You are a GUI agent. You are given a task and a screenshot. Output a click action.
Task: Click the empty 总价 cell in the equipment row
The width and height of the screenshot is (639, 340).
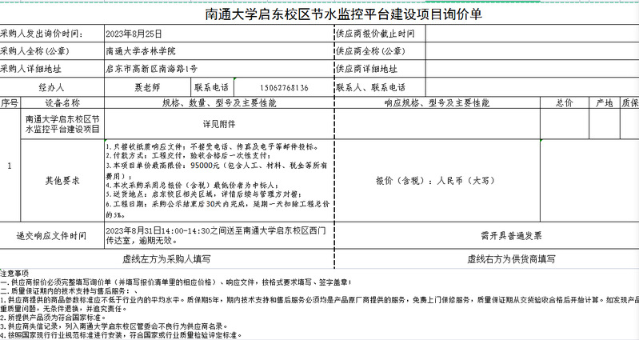(x=565, y=124)
